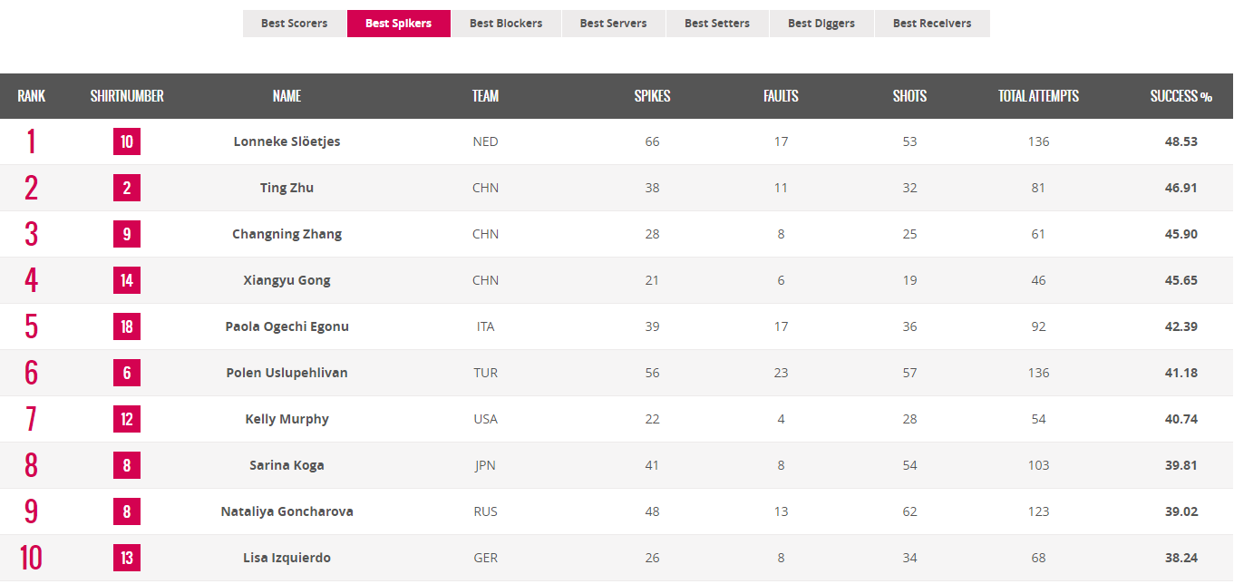This screenshot has height=584, width=1234.
Task: Click success value 39.81
Action: (x=1181, y=465)
